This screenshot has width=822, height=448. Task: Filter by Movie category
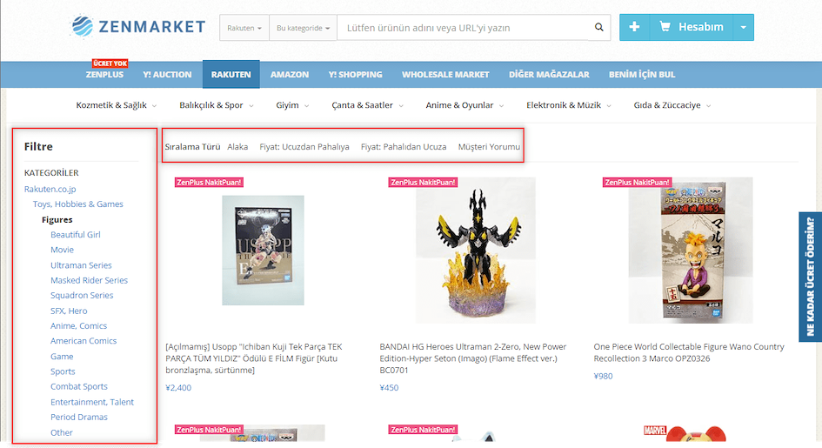62,250
